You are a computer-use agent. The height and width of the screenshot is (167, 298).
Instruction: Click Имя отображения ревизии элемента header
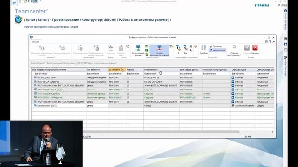(x=59, y=70)
